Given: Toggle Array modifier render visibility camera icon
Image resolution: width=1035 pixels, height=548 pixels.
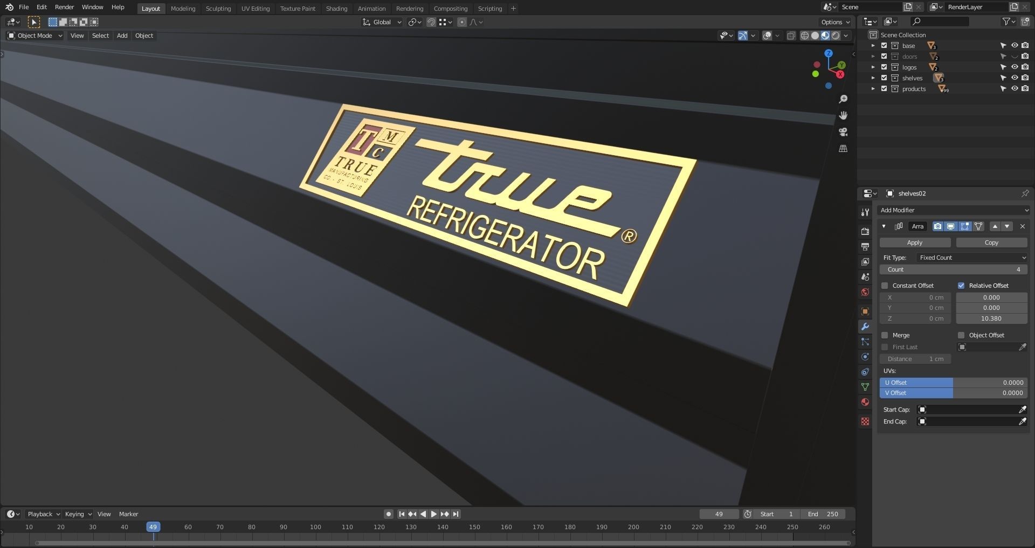Looking at the screenshot, I should point(938,226).
